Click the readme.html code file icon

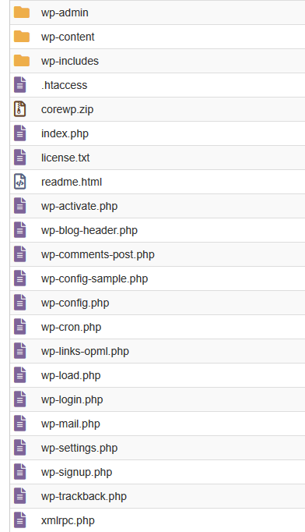coord(20,182)
